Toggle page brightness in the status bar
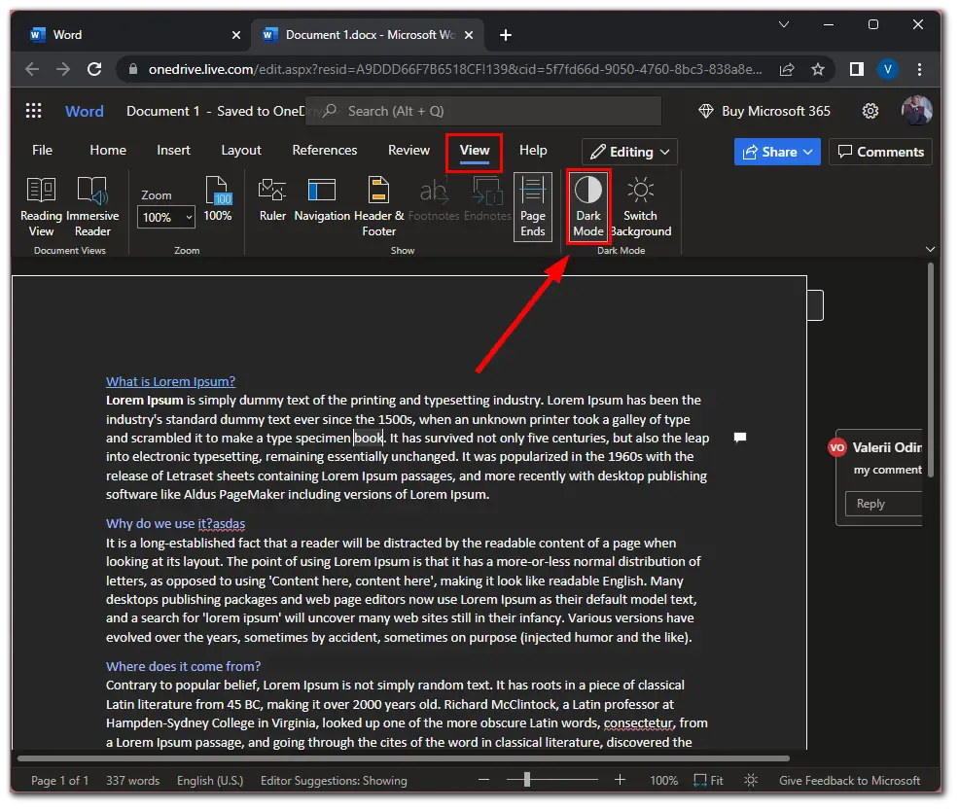This screenshot has height=810, width=959. (x=751, y=780)
